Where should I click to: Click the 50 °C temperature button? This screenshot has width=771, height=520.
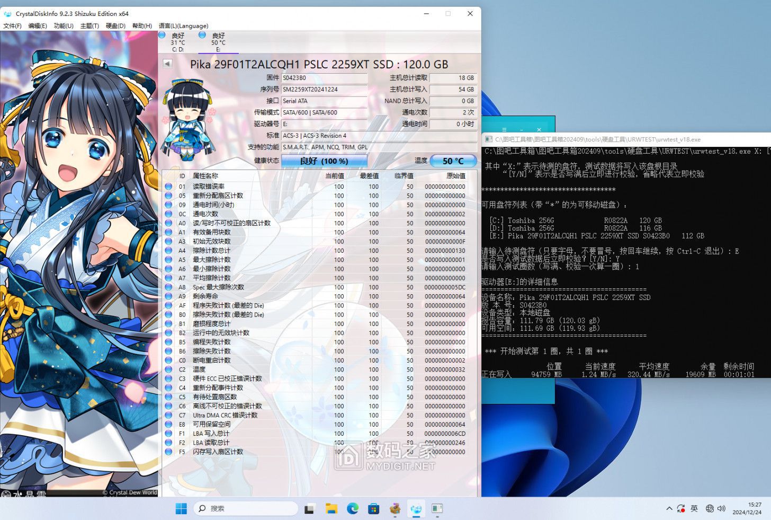453,161
